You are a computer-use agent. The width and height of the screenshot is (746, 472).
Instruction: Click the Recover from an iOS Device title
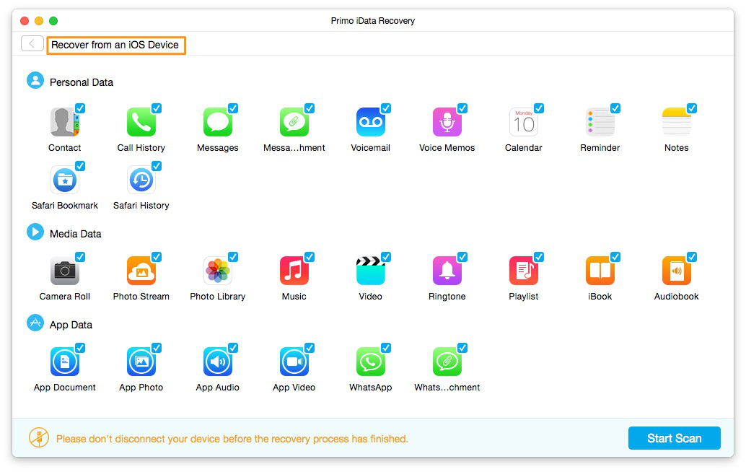tap(115, 45)
